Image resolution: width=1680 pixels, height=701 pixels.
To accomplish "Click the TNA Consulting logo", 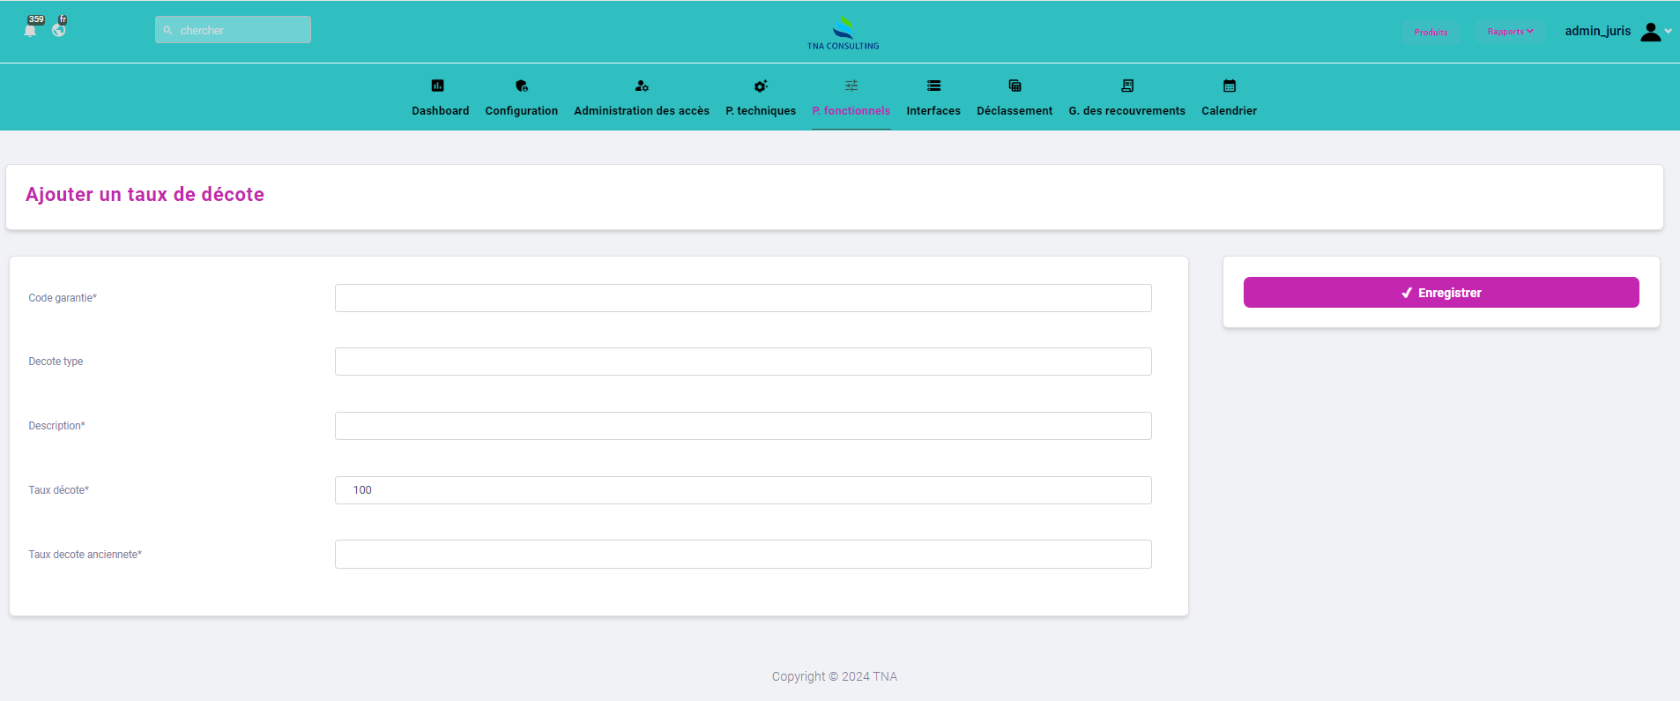I will pos(843,33).
